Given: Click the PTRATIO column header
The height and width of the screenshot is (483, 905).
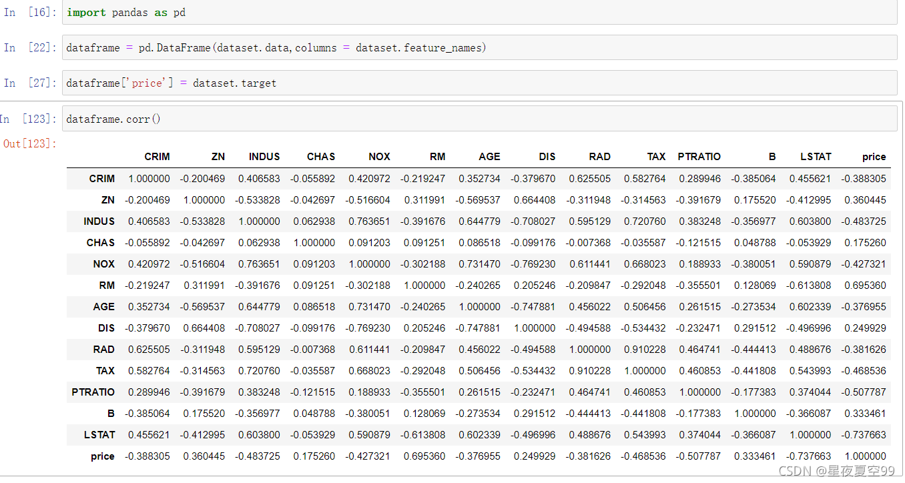Looking at the screenshot, I should pyautogui.click(x=699, y=157).
